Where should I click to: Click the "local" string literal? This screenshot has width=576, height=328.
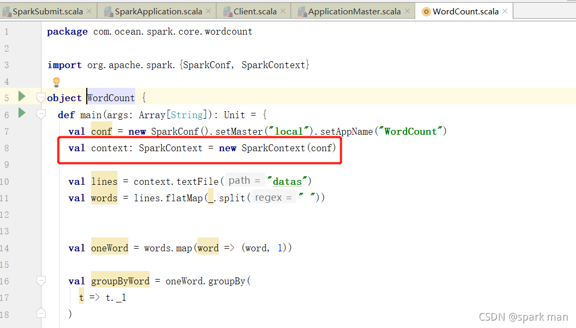[289, 132]
